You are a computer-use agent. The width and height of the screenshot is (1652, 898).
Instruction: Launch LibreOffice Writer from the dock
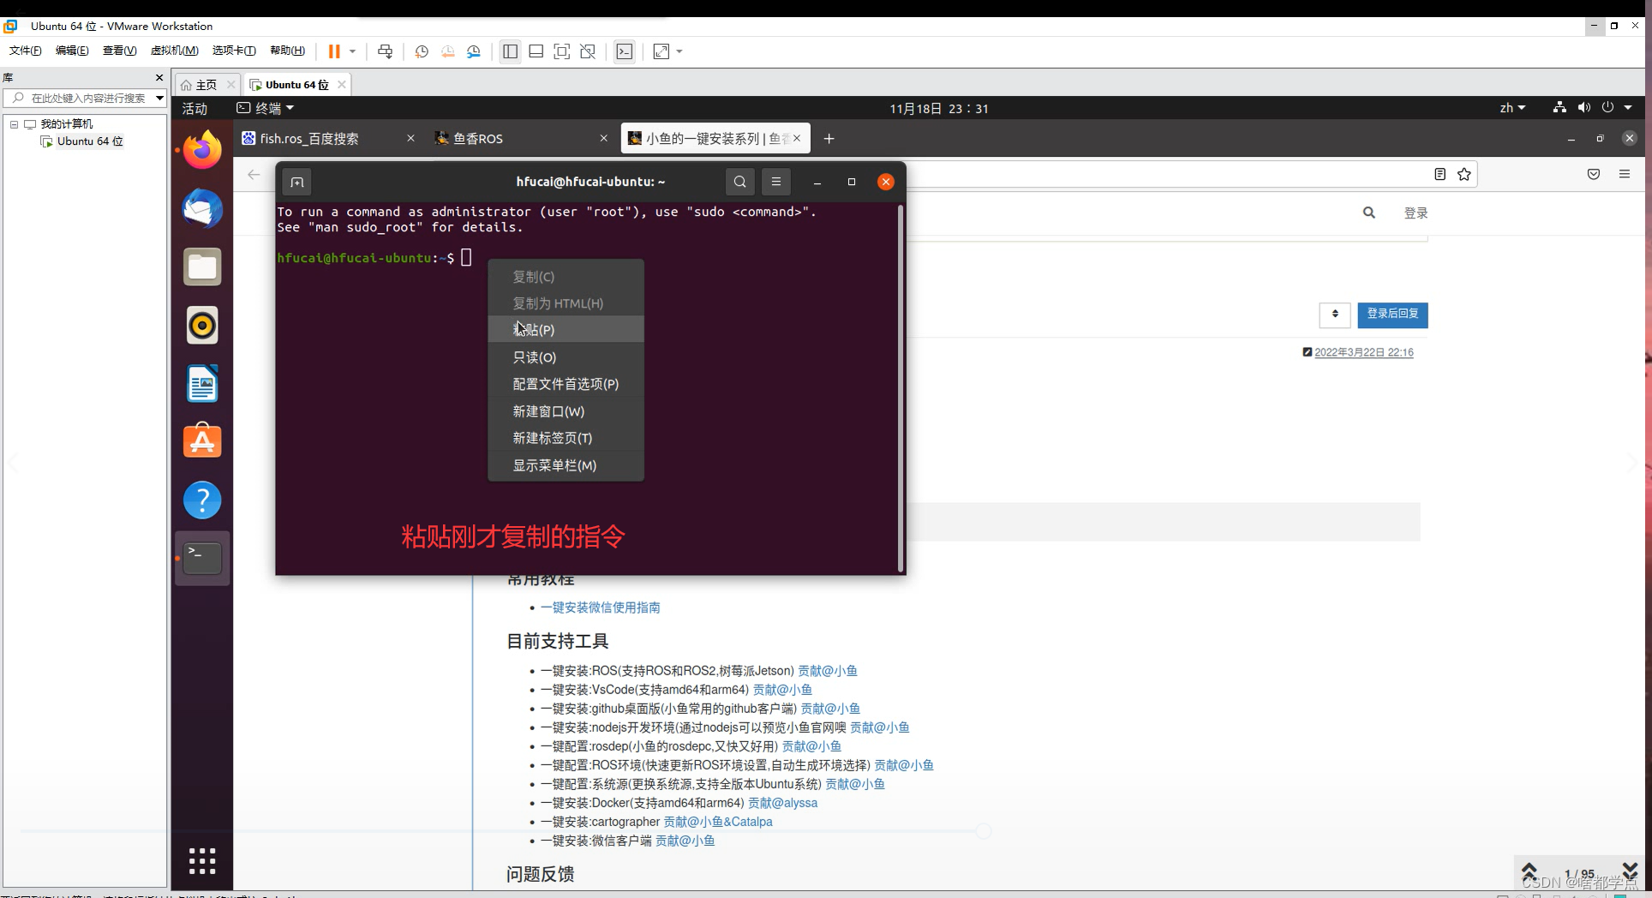pyautogui.click(x=202, y=384)
